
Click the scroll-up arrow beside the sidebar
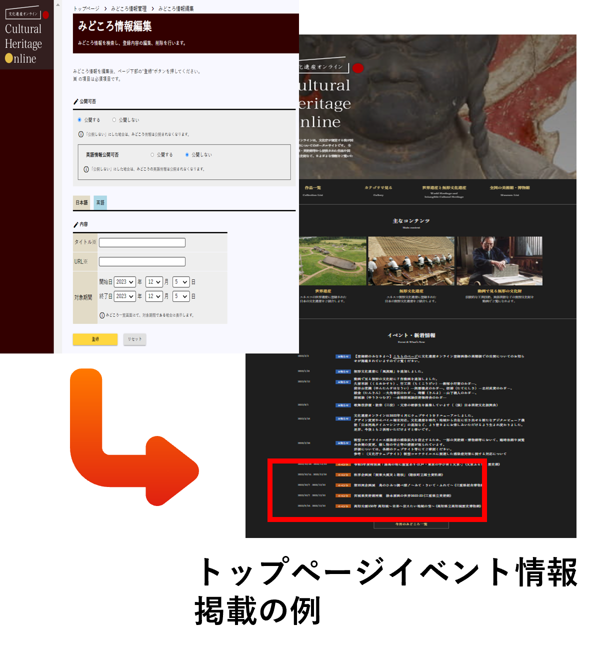[x=57, y=5]
